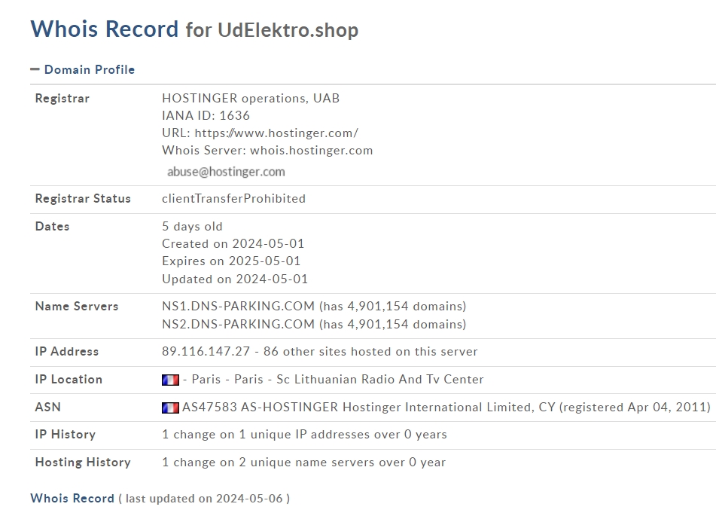Select 'Updated on 2024-05-01' date
The width and height of the screenshot is (716, 513).
[x=235, y=279]
